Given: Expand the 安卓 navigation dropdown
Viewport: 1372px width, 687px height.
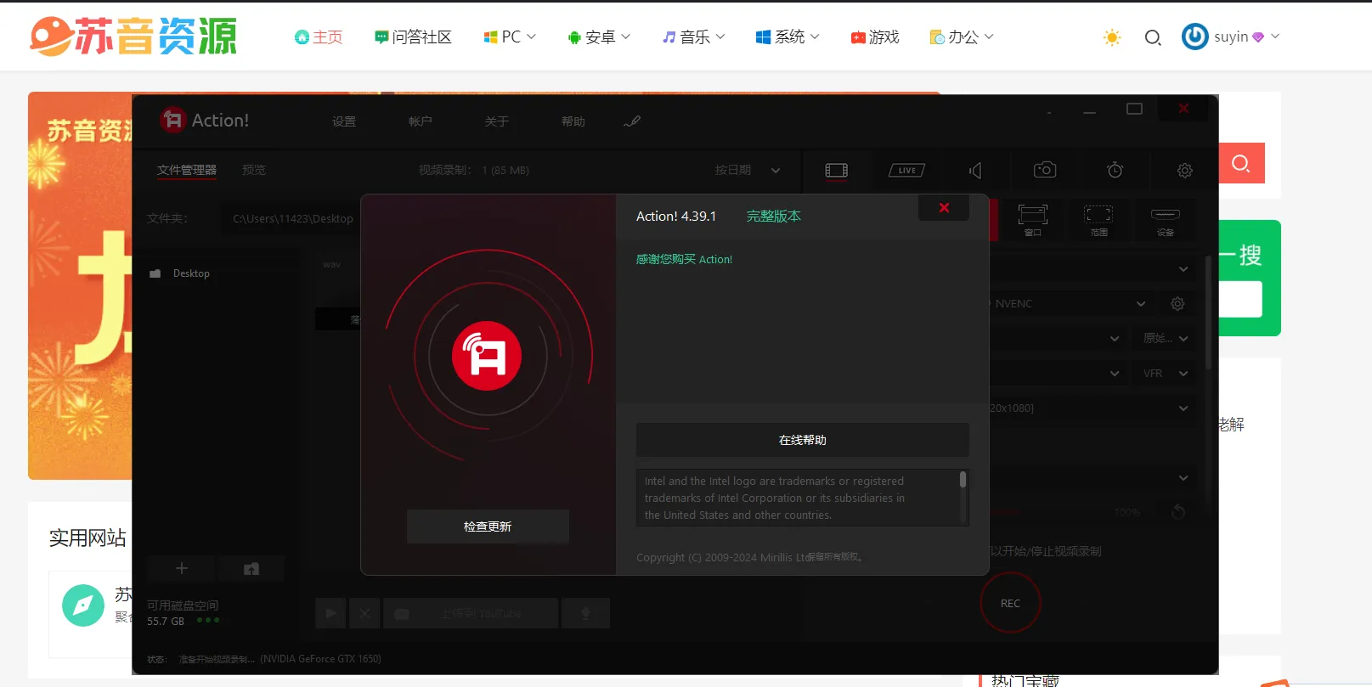Looking at the screenshot, I should [x=599, y=37].
